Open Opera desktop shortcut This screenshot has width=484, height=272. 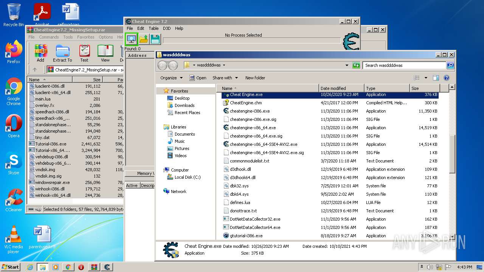14,126
